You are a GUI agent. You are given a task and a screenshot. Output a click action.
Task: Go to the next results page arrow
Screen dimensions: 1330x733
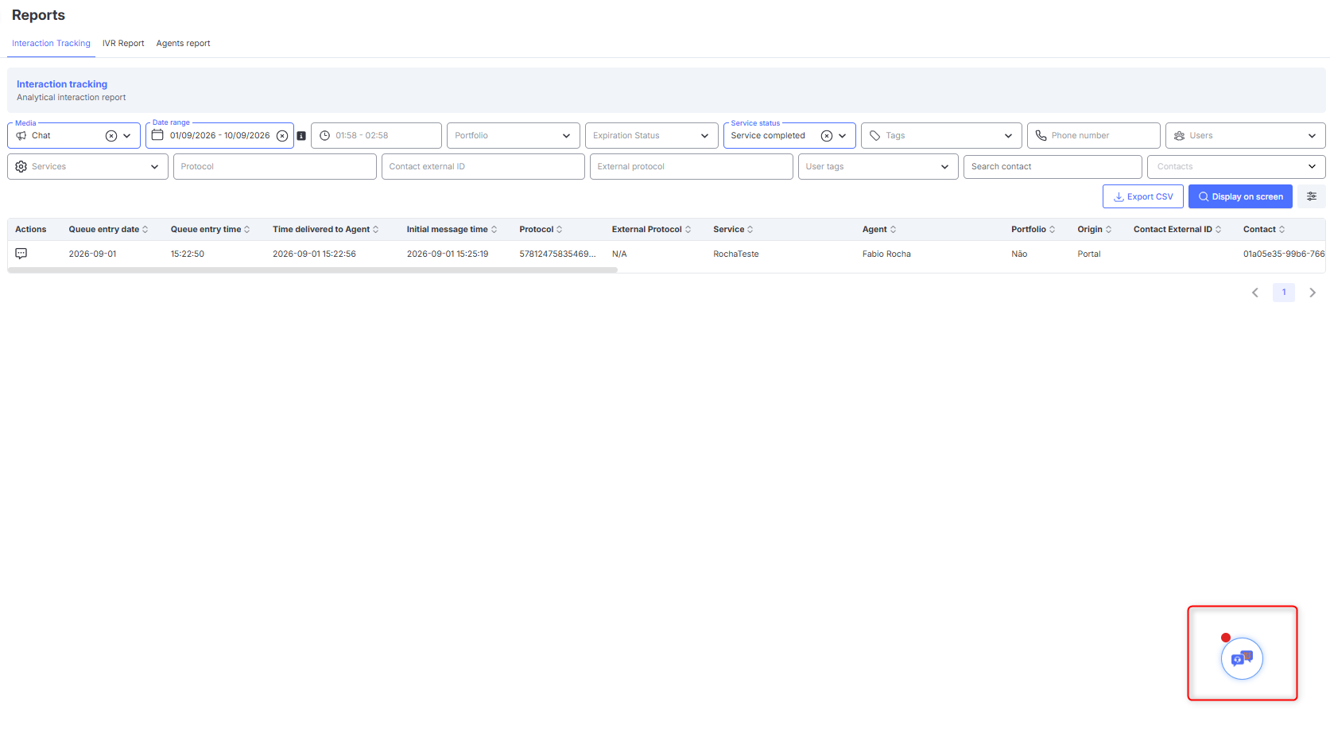(1313, 293)
